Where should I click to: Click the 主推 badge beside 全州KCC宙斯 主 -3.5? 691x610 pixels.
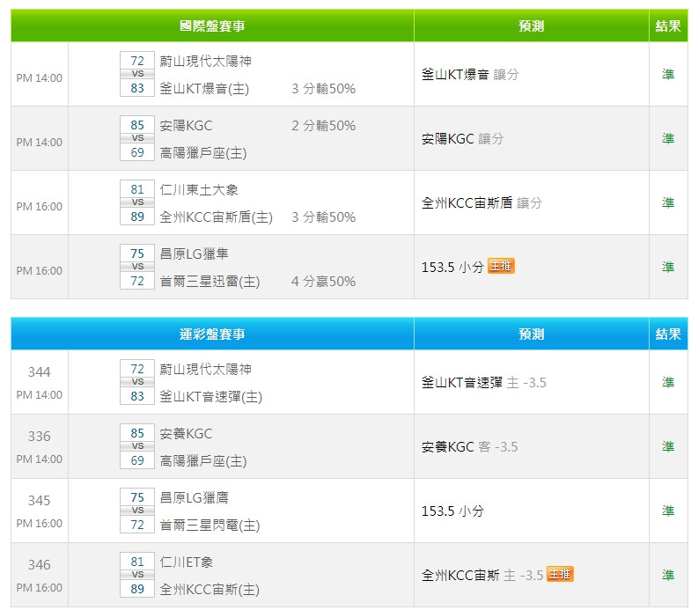pos(560,574)
